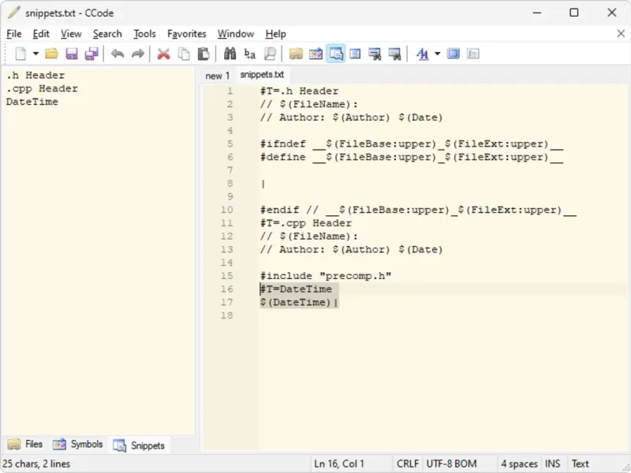Switch to the Snippets panel tab
The height and width of the screenshot is (473, 631).
(140, 445)
